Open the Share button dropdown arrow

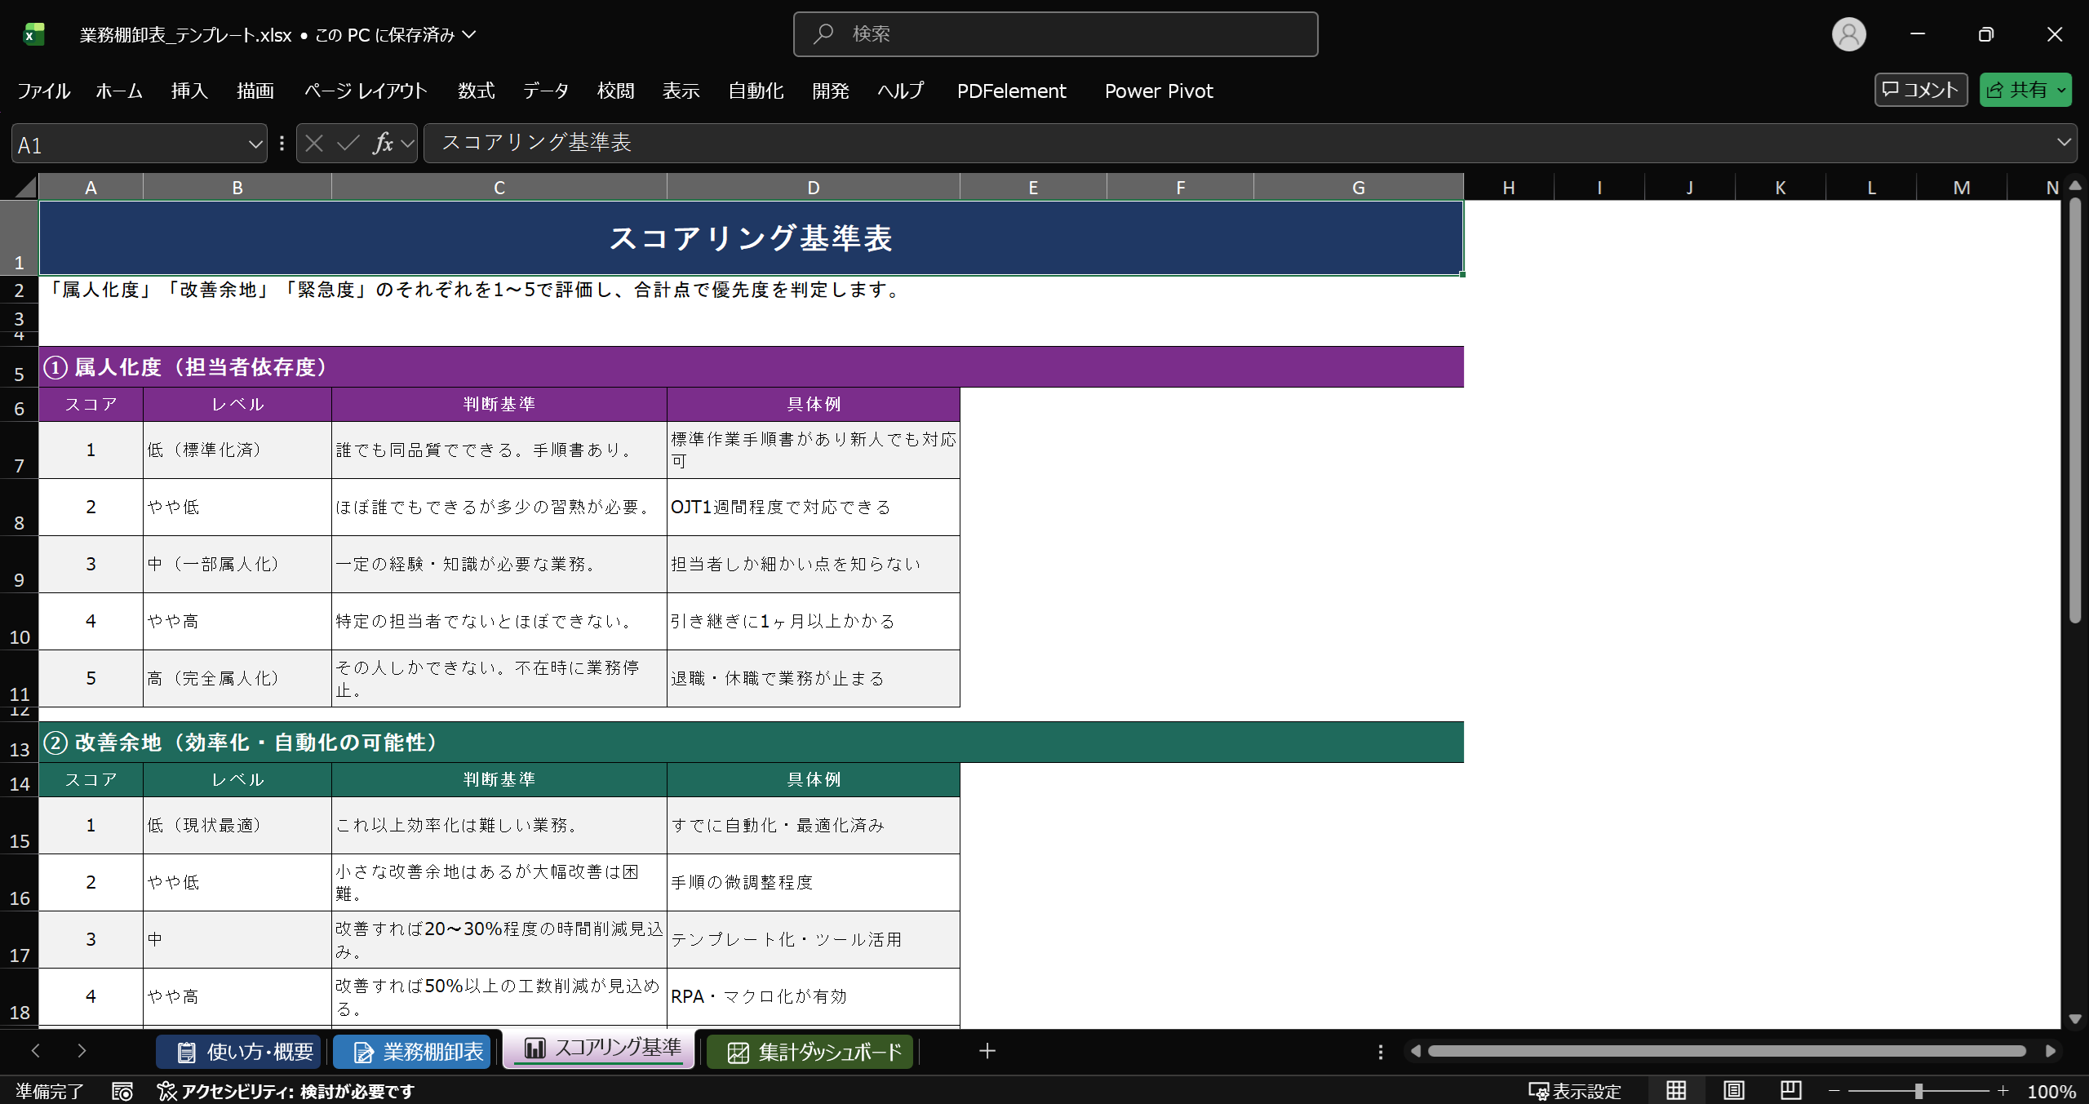tap(2062, 91)
